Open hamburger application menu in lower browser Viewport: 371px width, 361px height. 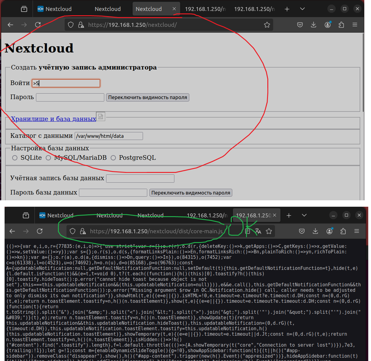pos(357,231)
